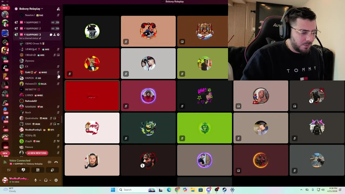This screenshot has width=345, height=194.
Task: Open Discord user settings gear
Action: [x=56, y=180]
